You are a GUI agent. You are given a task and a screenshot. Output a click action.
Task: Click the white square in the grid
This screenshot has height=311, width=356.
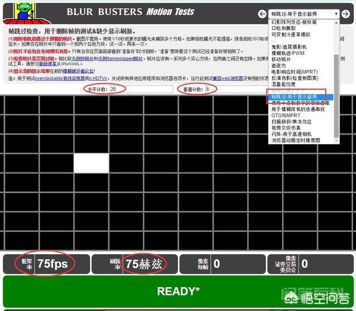tap(91, 163)
